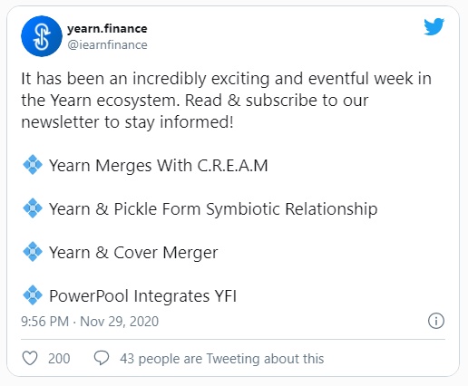Click the Twitter bird logo

[434, 27]
